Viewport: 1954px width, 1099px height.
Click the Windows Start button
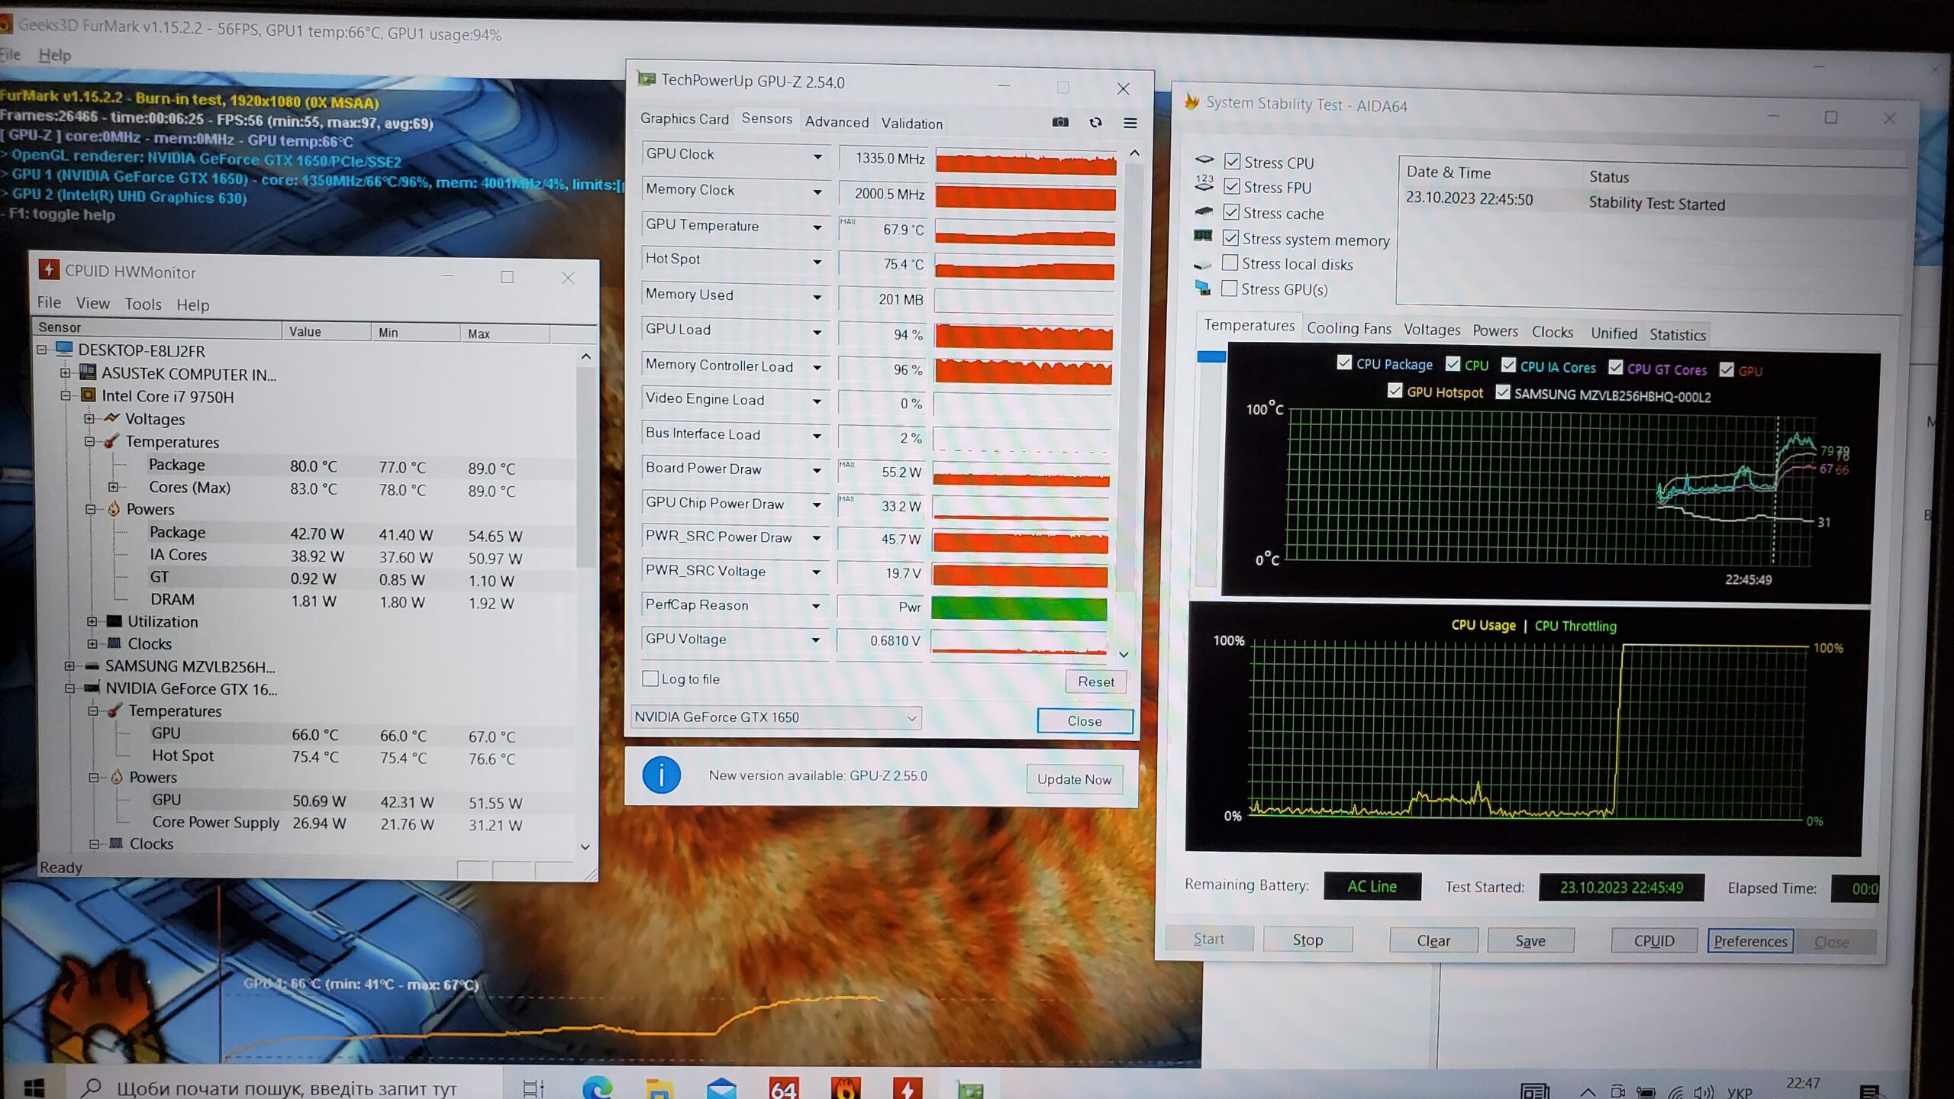click(34, 1088)
